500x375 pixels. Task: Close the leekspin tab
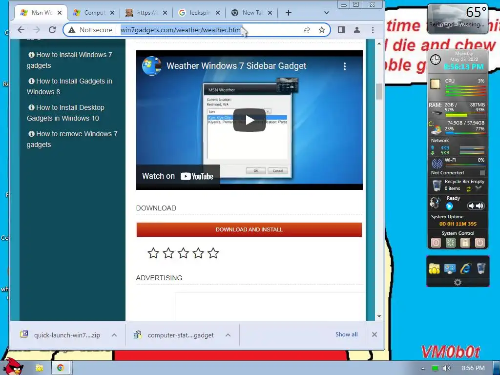click(x=217, y=13)
